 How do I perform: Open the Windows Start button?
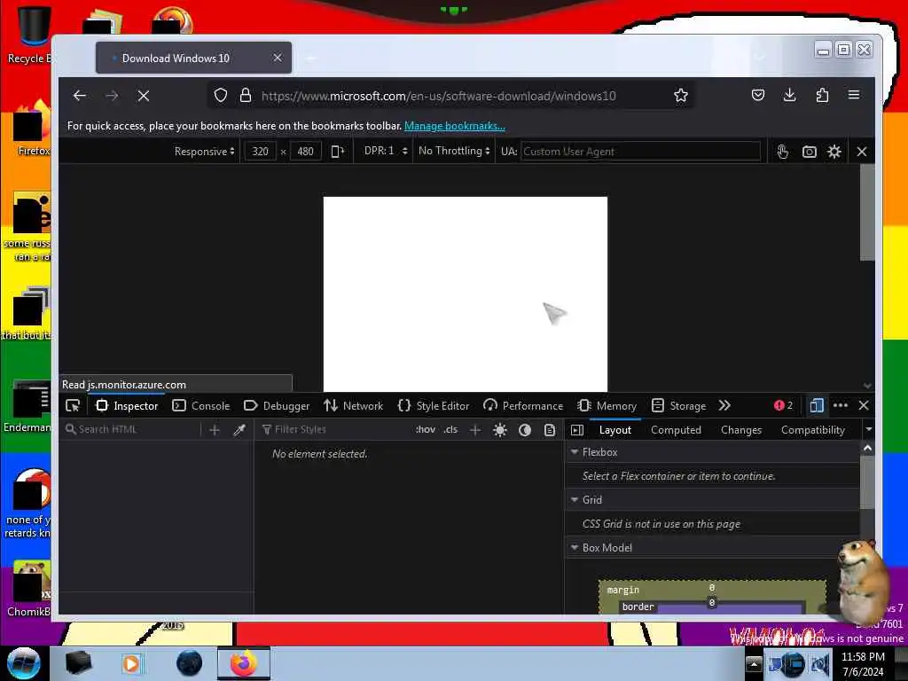[24, 663]
